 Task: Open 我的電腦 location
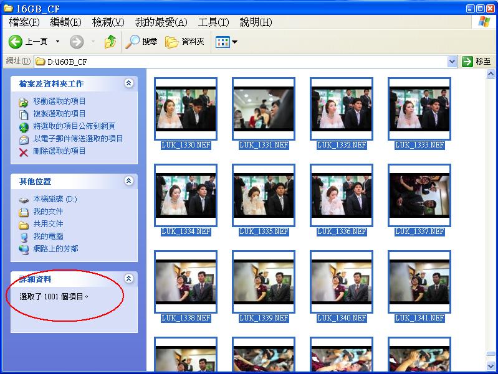pos(48,236)
